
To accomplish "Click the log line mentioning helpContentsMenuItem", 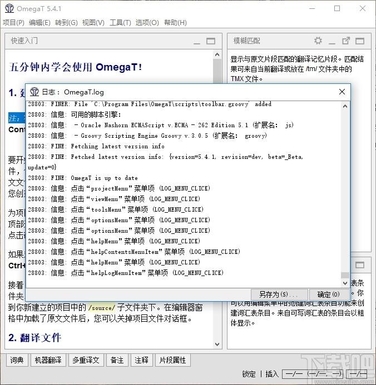I will [134, 252].
